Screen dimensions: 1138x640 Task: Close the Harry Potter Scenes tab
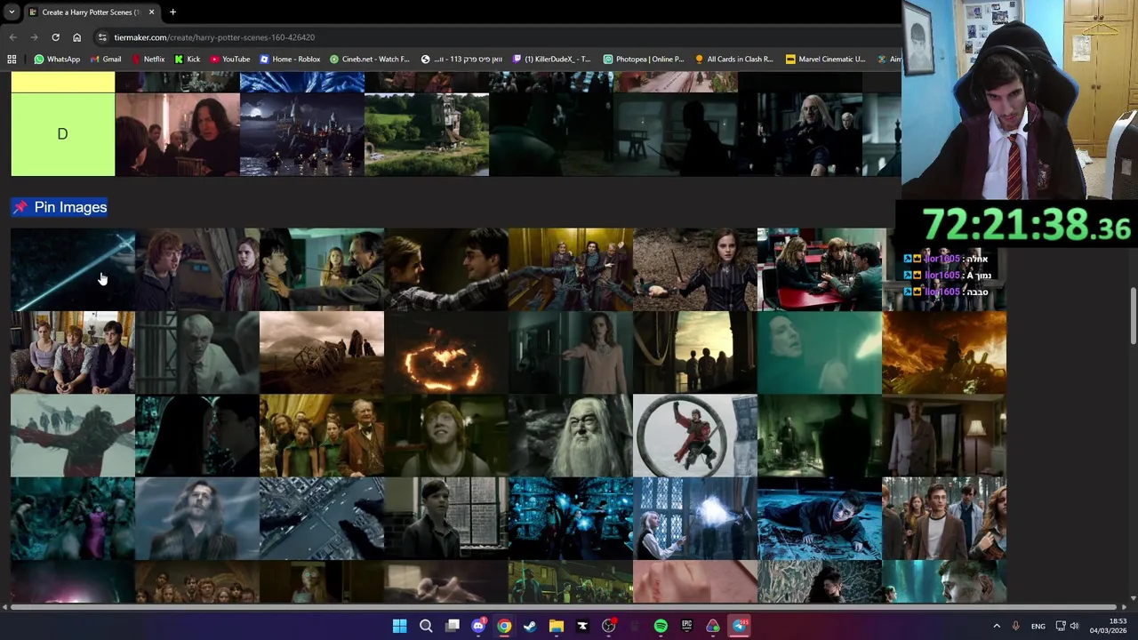point(151,12)
